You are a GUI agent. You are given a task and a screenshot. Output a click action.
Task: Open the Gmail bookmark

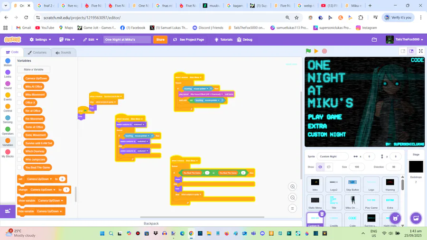(23, 28)
